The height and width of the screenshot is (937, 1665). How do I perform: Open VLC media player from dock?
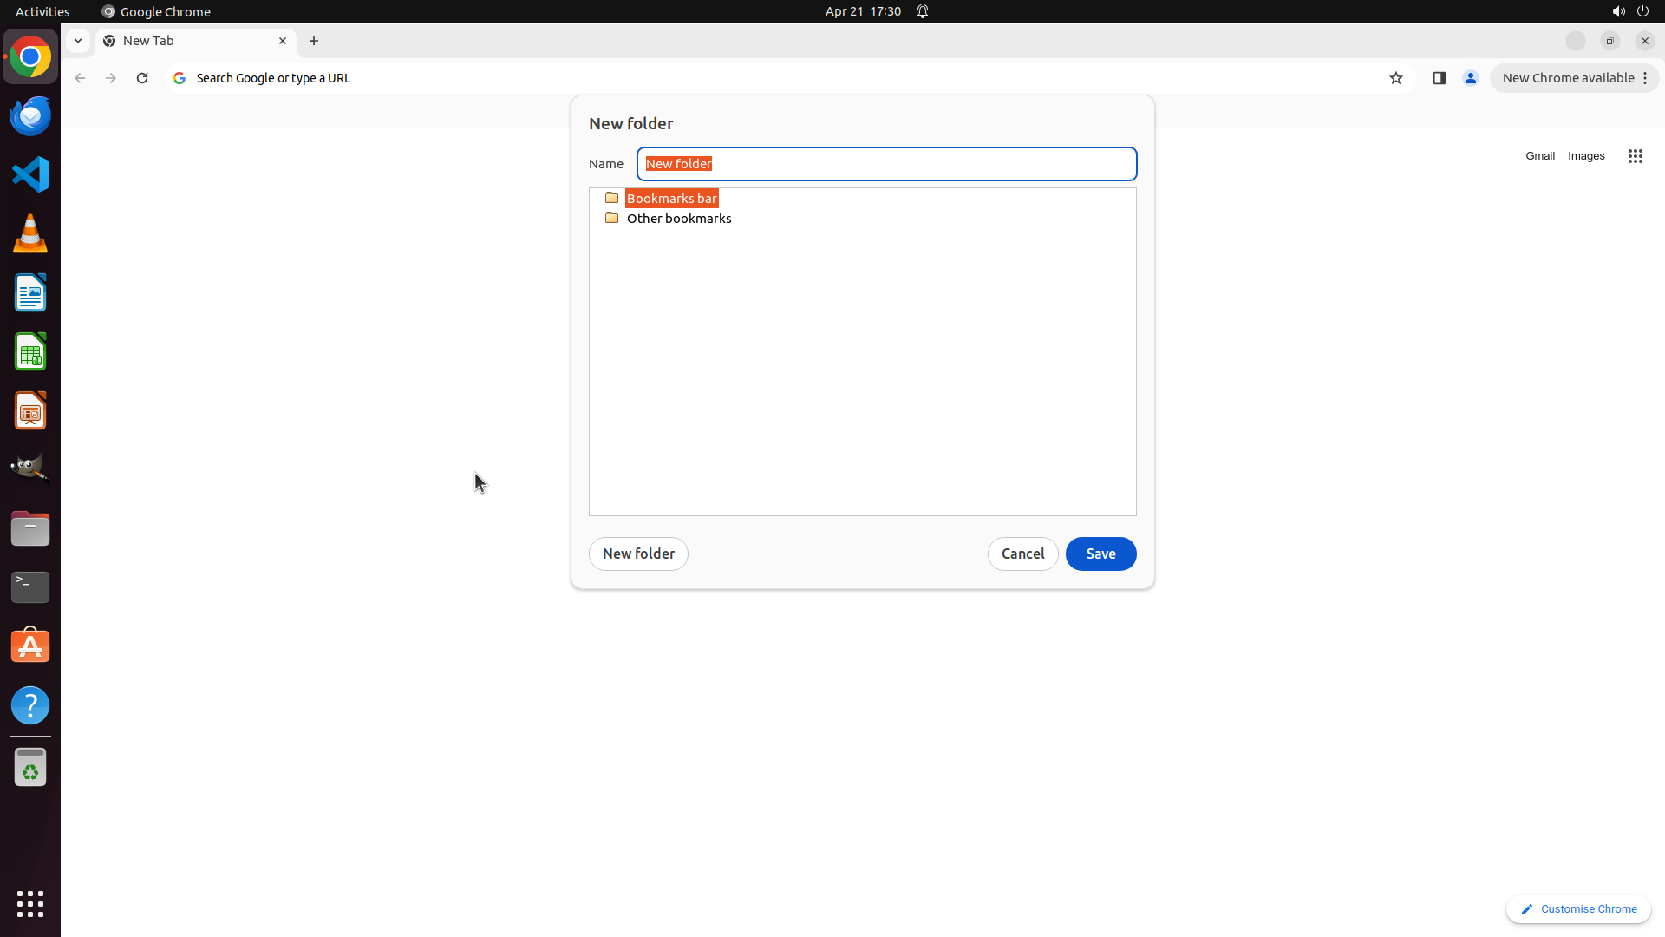[x=30, y=233]
